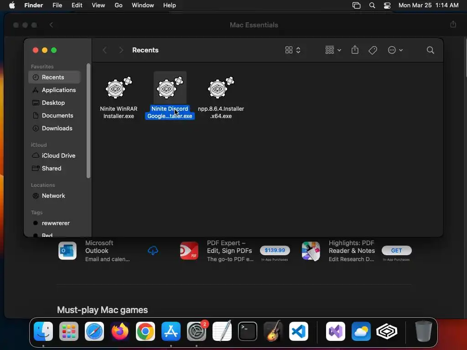Open Recents in Finder sidebar
467x350 pixels.
click(x=55, y=77)
